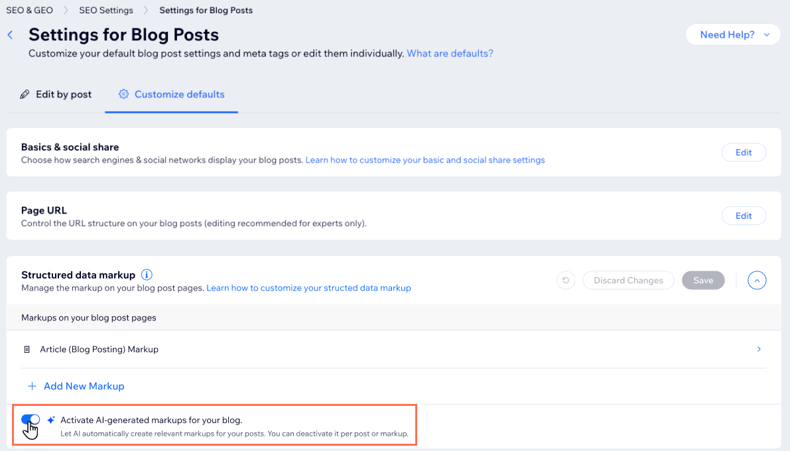Open the What are defaults? link

point(450,53)
